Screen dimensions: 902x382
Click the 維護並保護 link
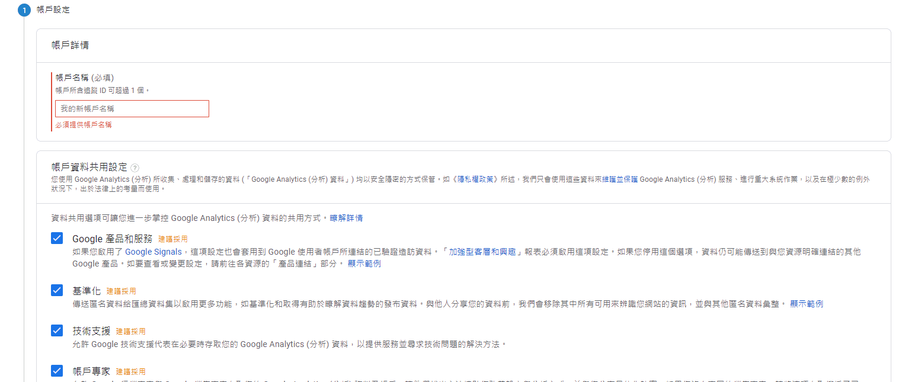pos(620,179)
